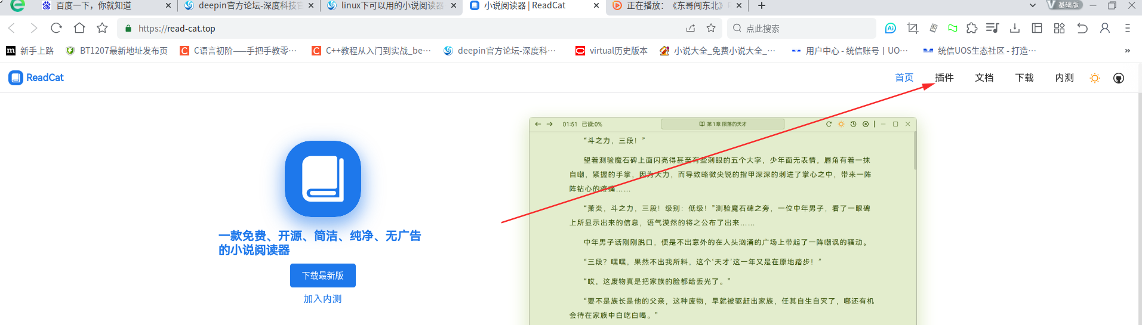Click the green flag icon in the toolbar
Screen dimensions: 1142x325
(x=953, y=28)
